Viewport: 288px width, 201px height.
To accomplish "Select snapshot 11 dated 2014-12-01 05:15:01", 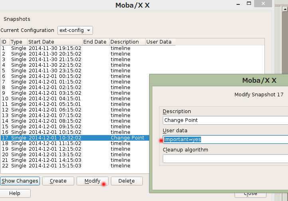I will coord(75,104).
